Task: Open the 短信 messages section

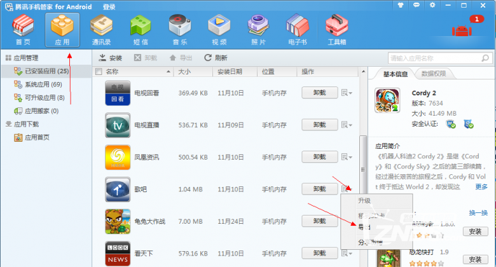Action: point(141,30)
